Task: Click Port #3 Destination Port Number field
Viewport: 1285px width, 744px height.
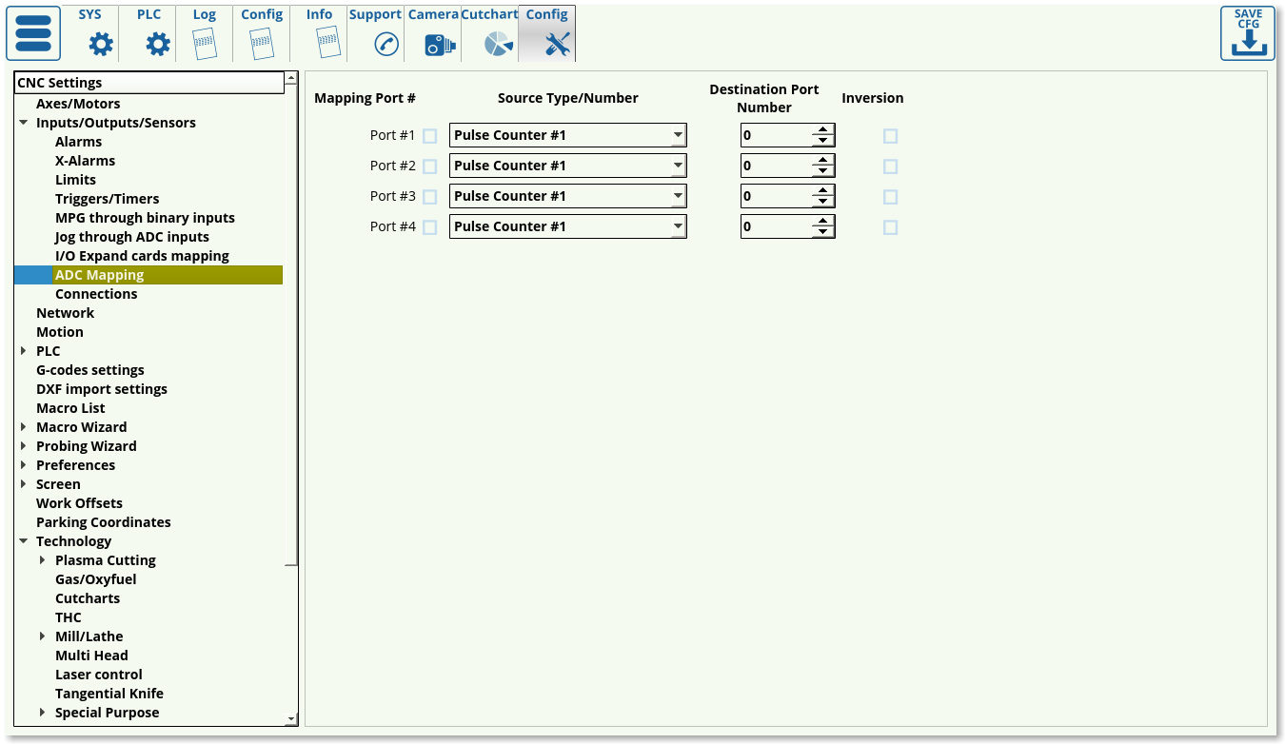Action: [776, 196]
